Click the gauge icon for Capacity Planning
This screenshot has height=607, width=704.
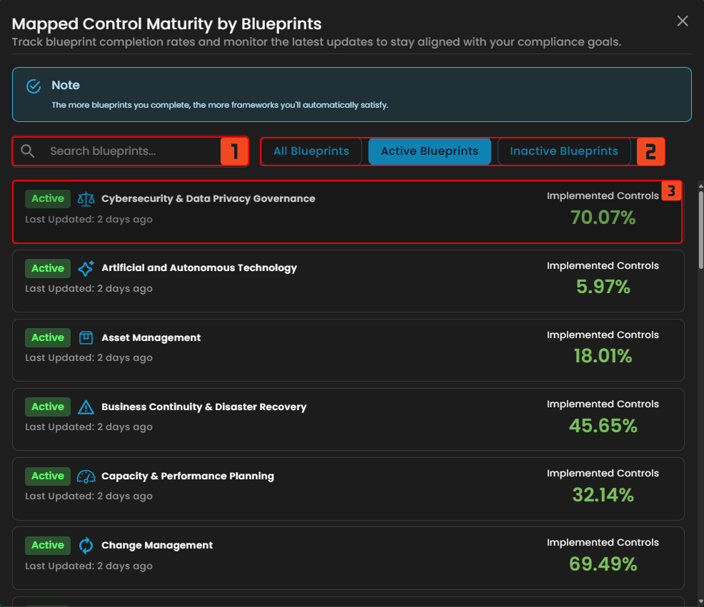click(x=86, y=476)
